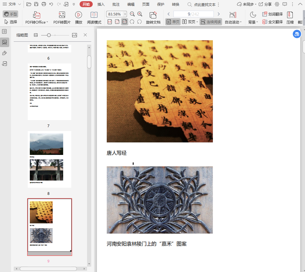The image size is (305, 272).
Task: Click the small thumbnail size icon
Action: [x=36, y=35]
